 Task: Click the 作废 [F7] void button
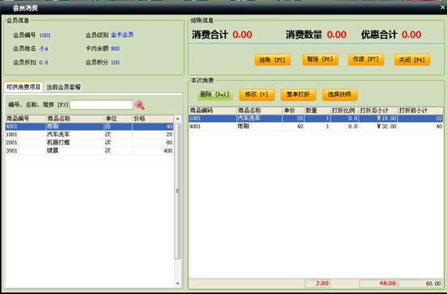click(x=366, y=59)
